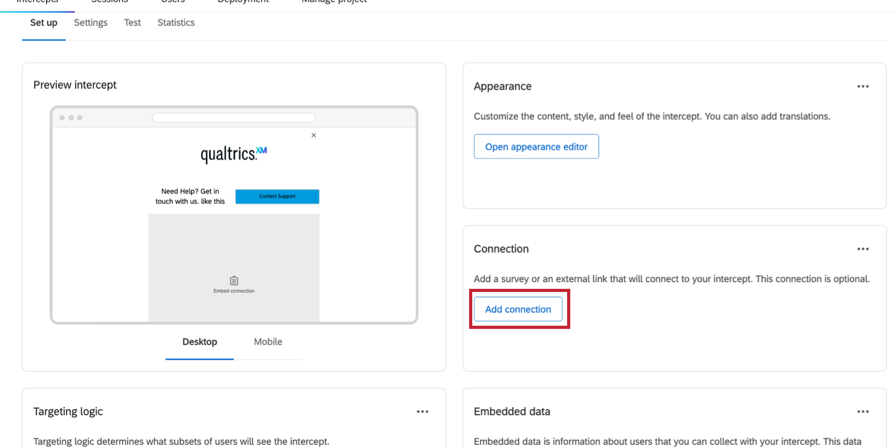Switch the preview to Mobile view

point(268,342)
